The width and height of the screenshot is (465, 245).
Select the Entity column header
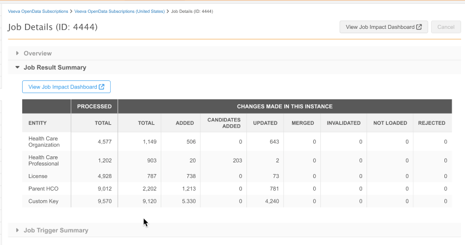point(37,123)
